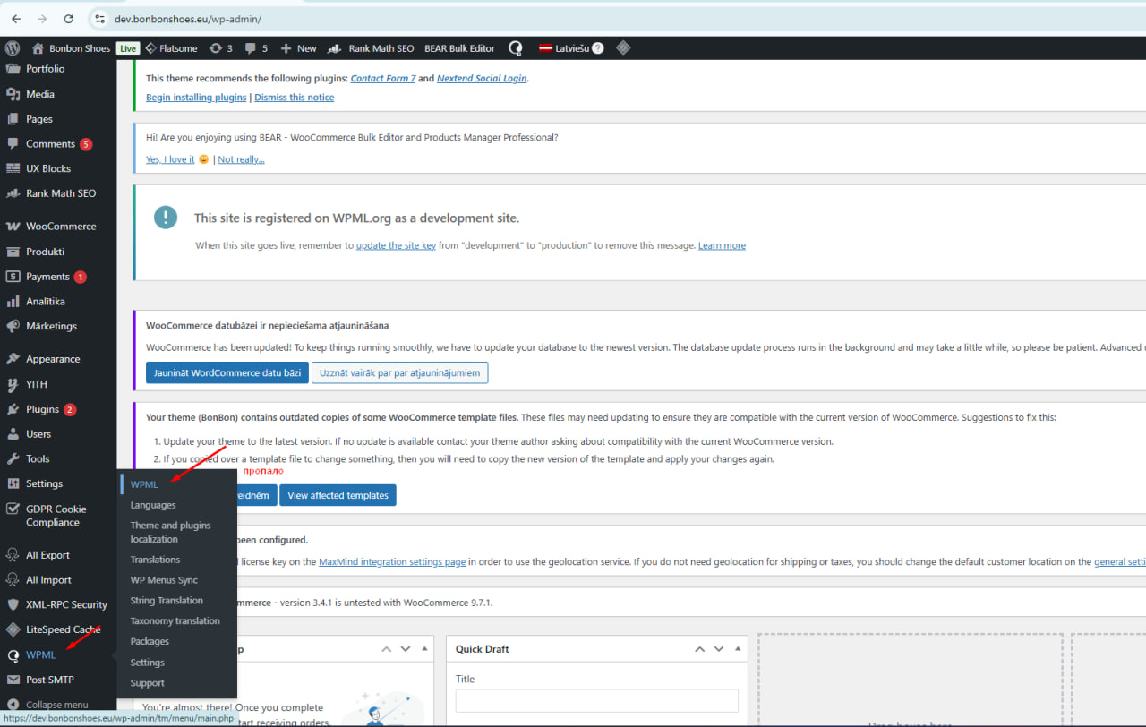Image resolution: width=1146 pixels, height=727 pixels.
Task: Open the New content menu
Action: (x=298, y=48)
